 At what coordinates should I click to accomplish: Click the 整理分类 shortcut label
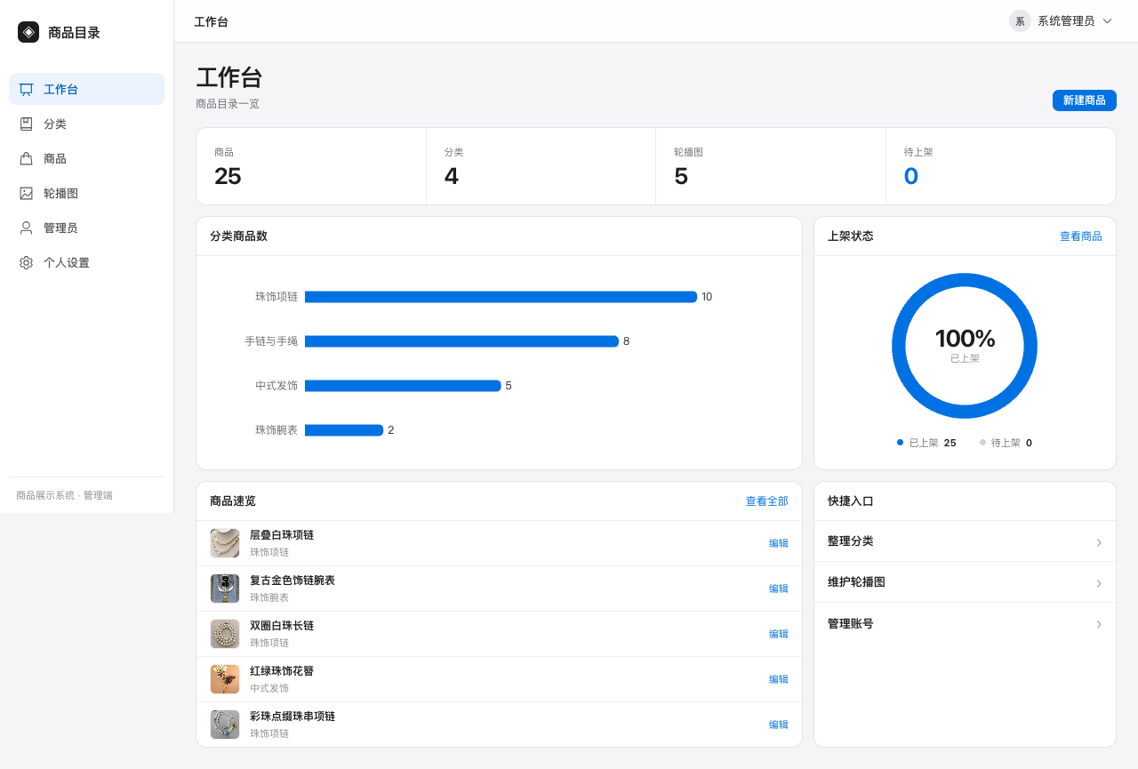pyautogui.click(x=851, y=541)
